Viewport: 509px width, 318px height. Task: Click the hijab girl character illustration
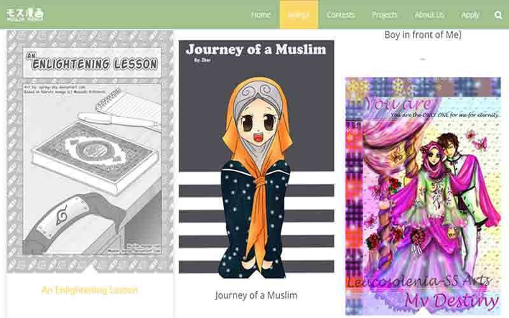coord(256,178)
